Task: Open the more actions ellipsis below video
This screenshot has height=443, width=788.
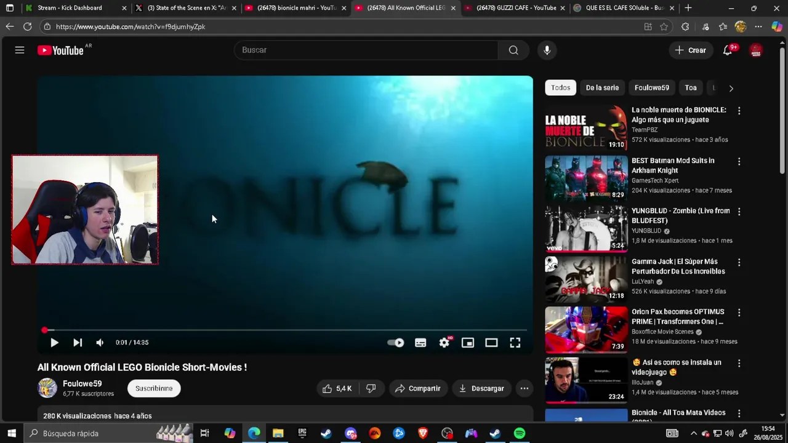Action: click(525, 388)
